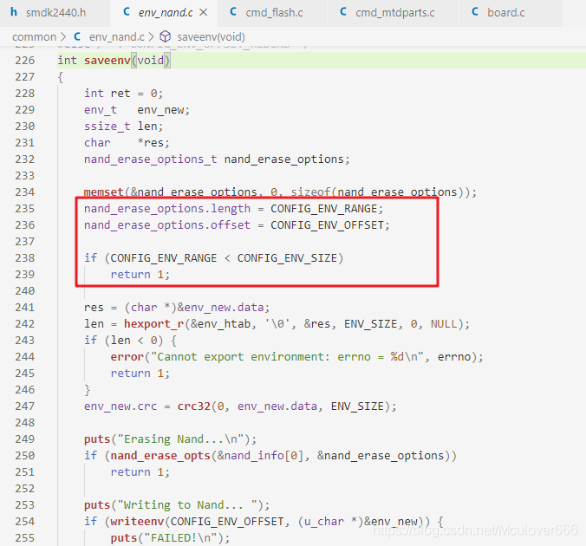Screen dimensions: 586x546
Task: Click 'writeenv' call on line 254
Action: point(137,522)
